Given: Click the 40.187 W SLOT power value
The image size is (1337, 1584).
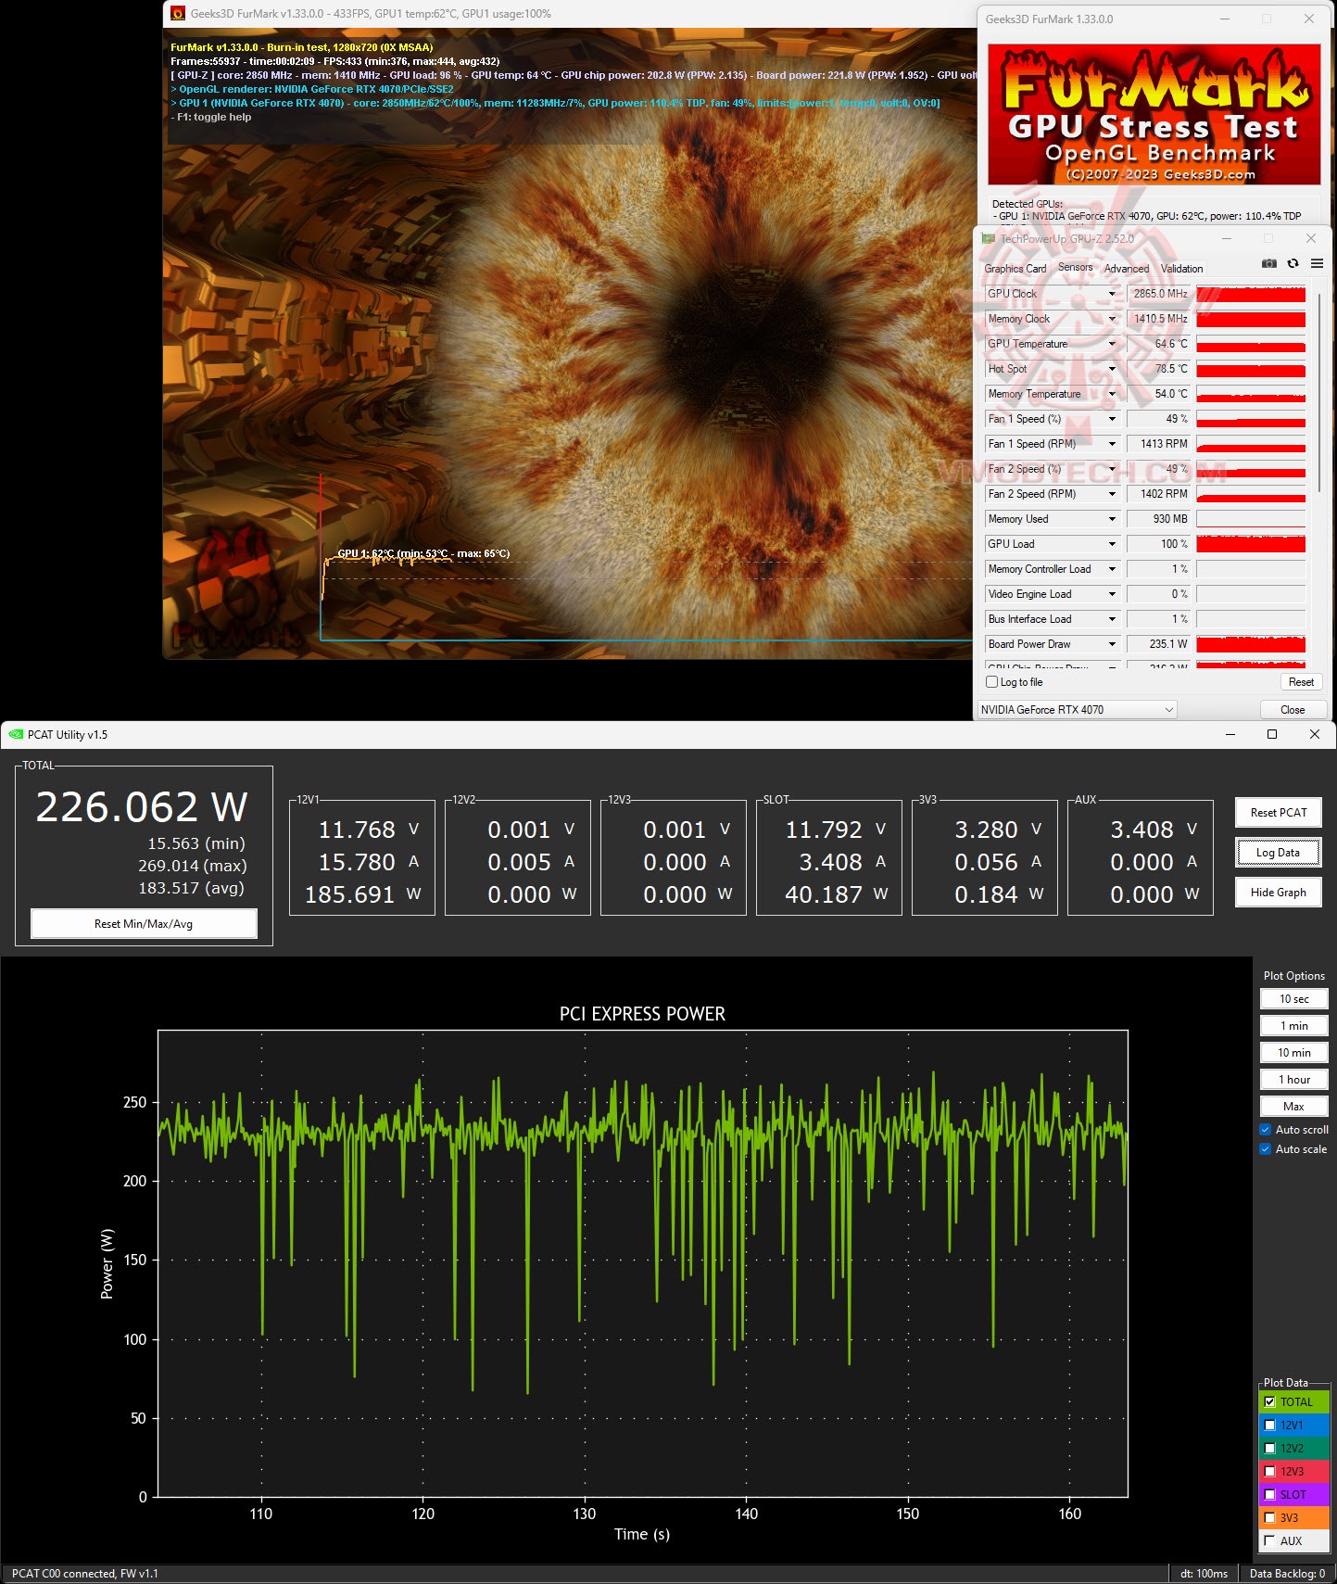Looking at the screenshot, I should [837, 895].
